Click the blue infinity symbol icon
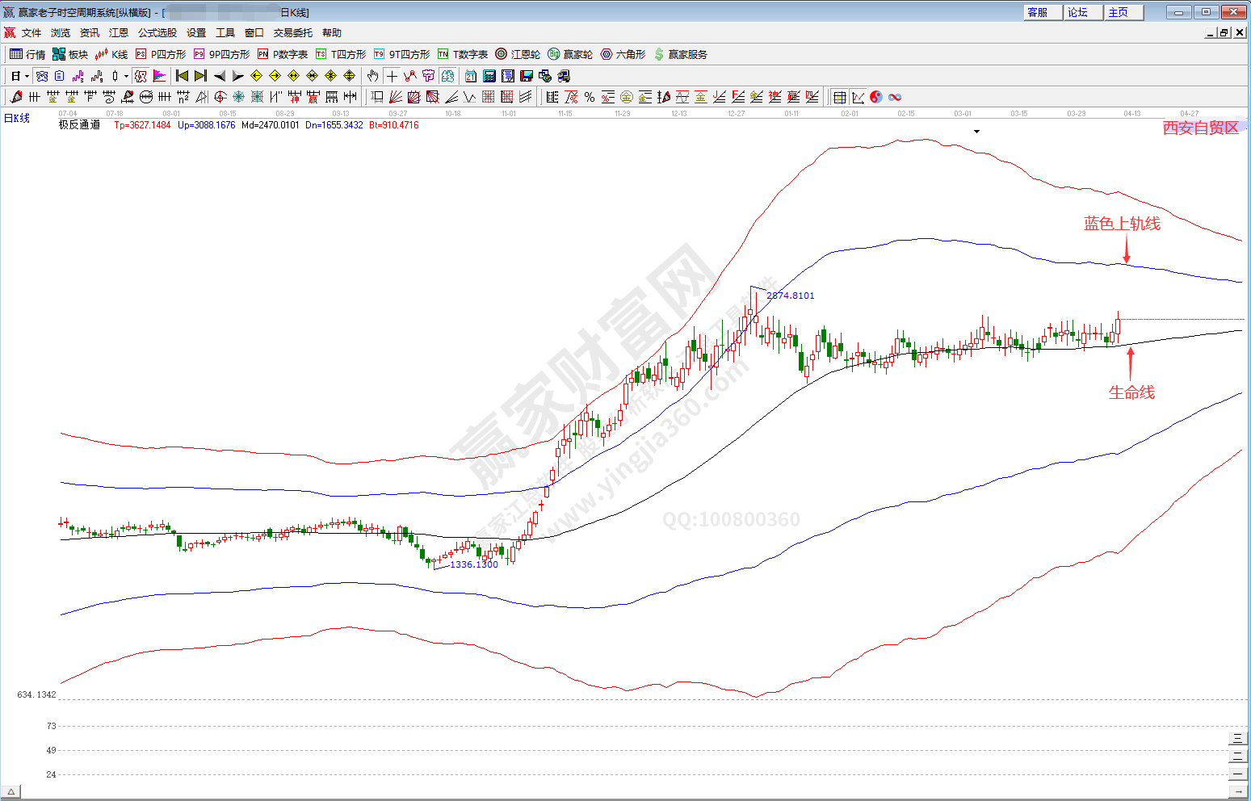 tap(895, 97)
